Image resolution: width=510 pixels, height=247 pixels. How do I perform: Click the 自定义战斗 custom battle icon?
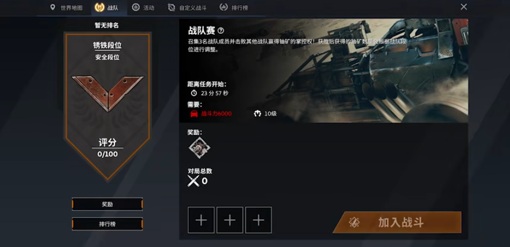pos(171,8)
